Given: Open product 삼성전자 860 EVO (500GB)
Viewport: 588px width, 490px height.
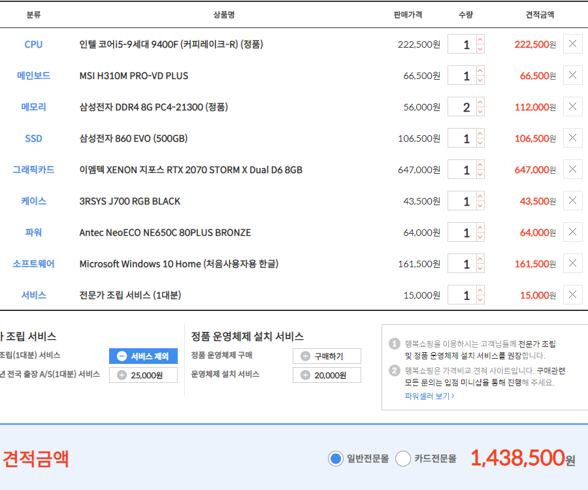Looking at the screenshot, I should [133, 139].
